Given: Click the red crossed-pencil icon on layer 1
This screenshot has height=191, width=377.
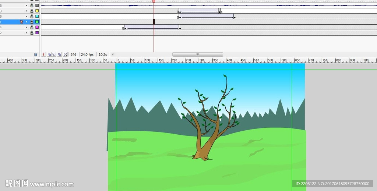Looking at the screenshot, I should [x=21, y=22].
